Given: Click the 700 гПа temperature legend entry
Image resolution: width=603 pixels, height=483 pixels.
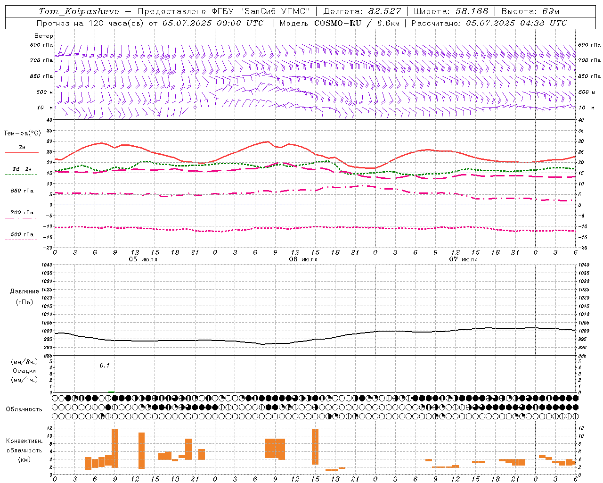Looking at the screenshot, I should [x=22, y=212].
